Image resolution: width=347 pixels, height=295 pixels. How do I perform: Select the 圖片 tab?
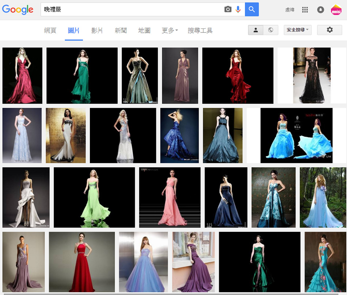(x=74, y=30)
